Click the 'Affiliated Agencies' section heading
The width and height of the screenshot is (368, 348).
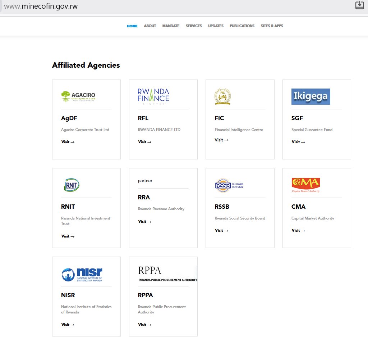[86, 65]
